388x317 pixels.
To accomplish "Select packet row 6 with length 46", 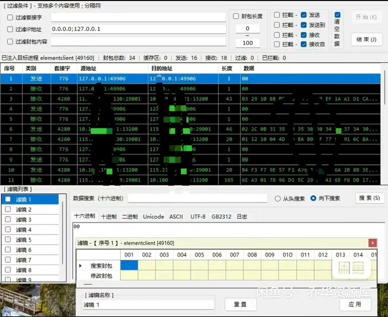I will [x=190, y=129].
